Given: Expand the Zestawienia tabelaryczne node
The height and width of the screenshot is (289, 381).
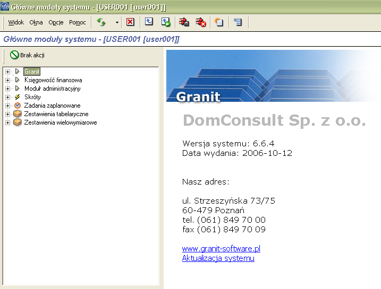Looking at the screenshot, I should [x=7, y=114].
